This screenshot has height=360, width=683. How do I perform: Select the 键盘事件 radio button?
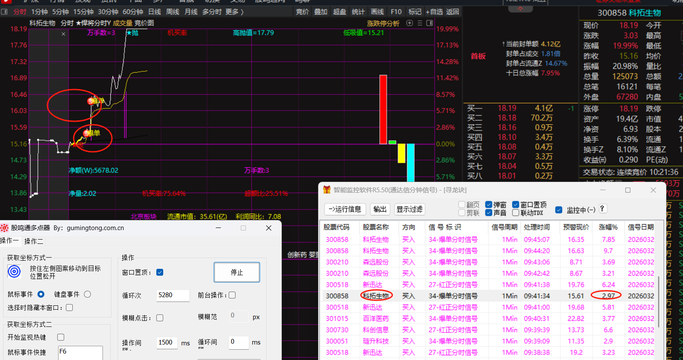coord(87,294)
